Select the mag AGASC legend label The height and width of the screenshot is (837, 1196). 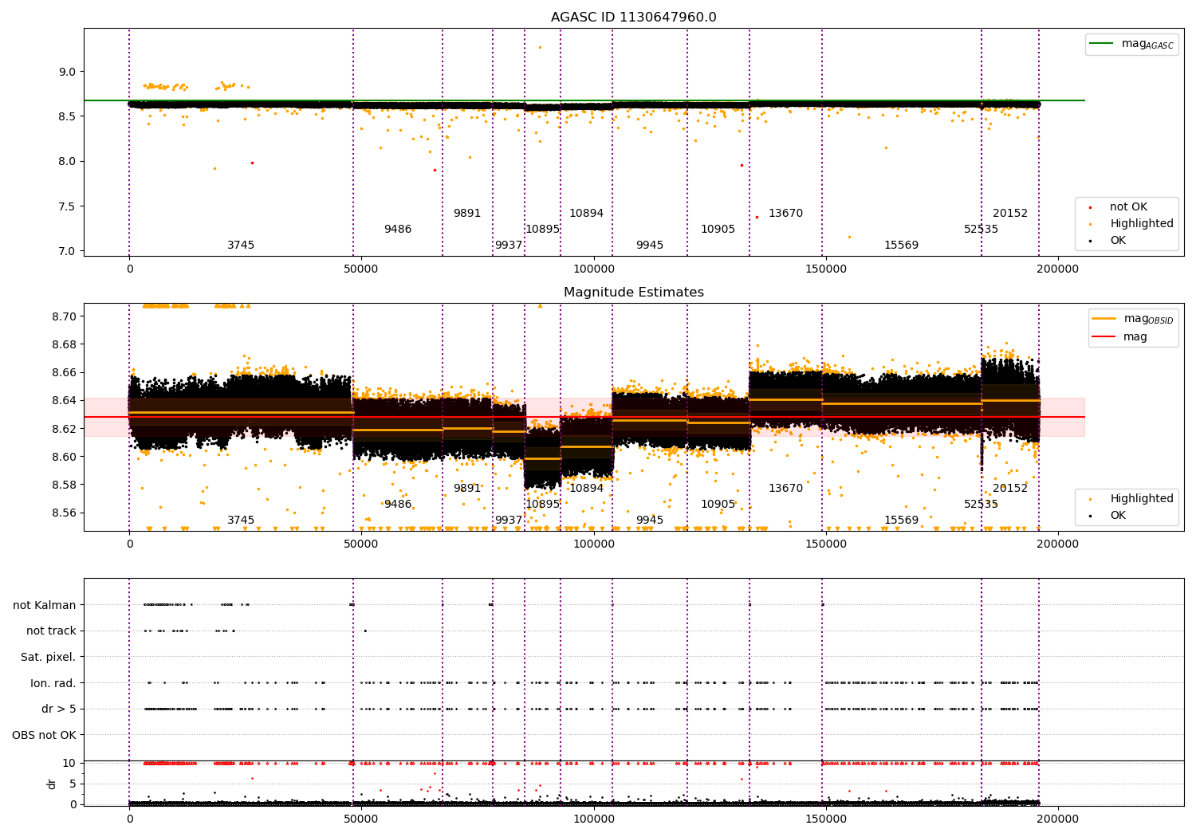click(x=1147, y=44)
